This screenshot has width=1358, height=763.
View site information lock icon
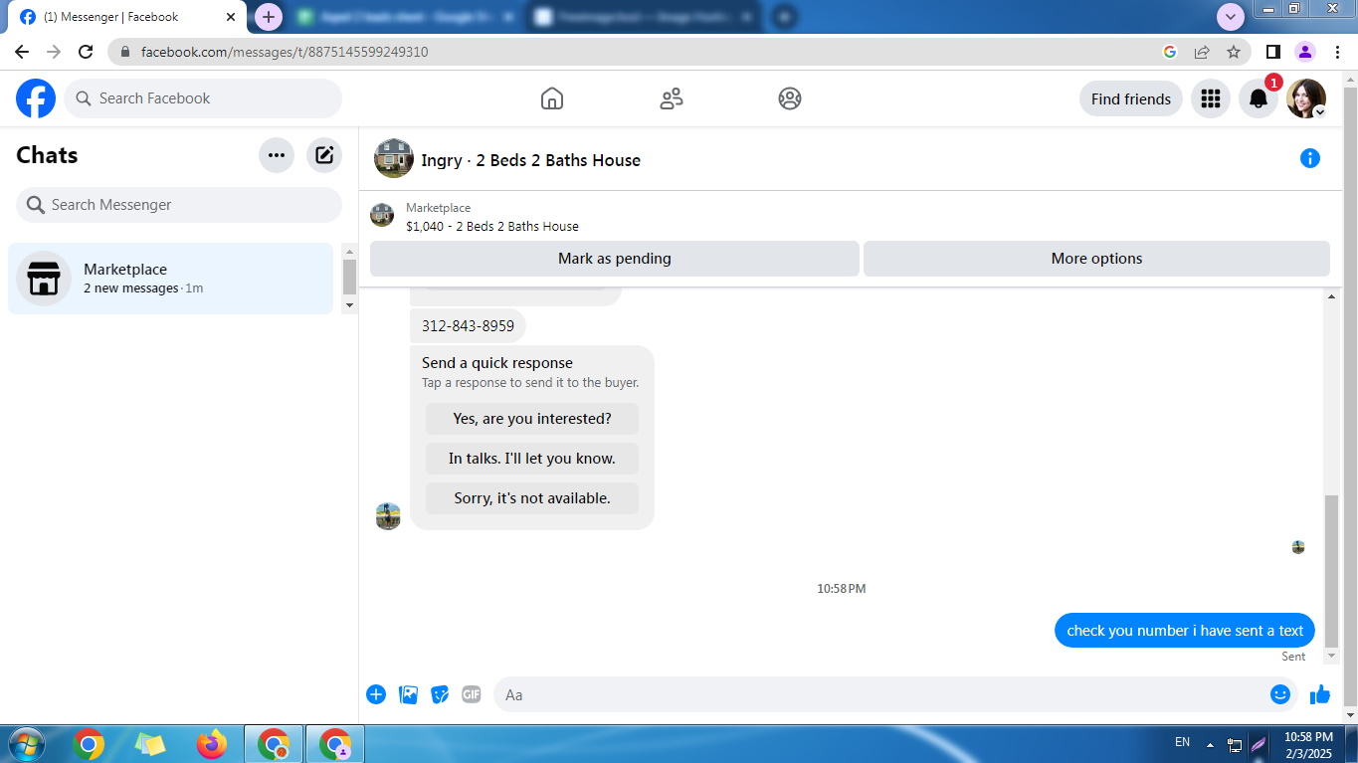coord(124,52)
